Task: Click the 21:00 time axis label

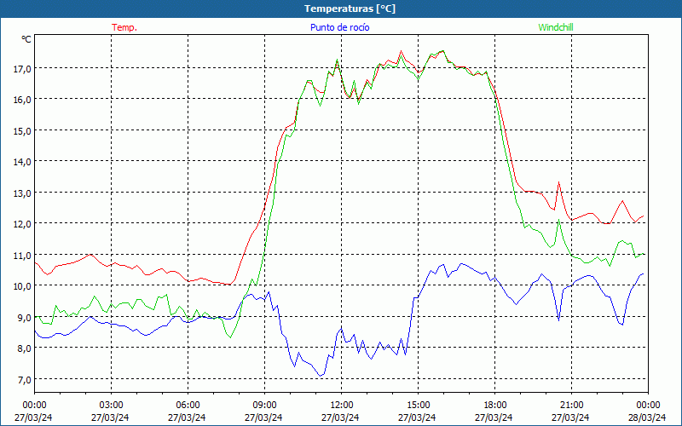Action: (x=571, y=406)
